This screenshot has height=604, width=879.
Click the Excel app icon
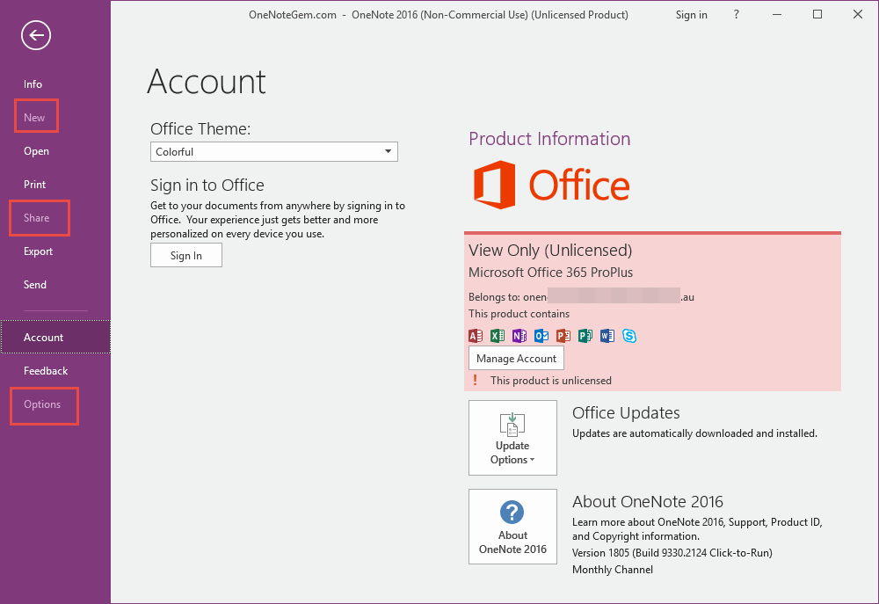498,335
